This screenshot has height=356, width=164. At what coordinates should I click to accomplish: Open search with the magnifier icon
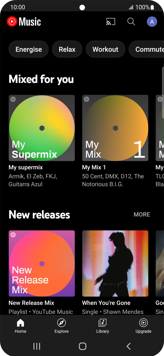(131, 22)
